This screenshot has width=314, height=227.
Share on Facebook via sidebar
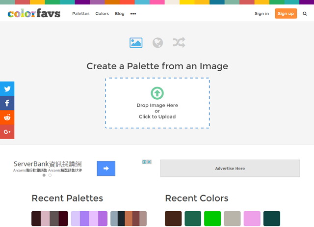click(7, 103)
